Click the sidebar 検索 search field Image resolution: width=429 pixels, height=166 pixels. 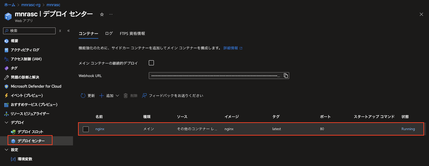(29, 31)
